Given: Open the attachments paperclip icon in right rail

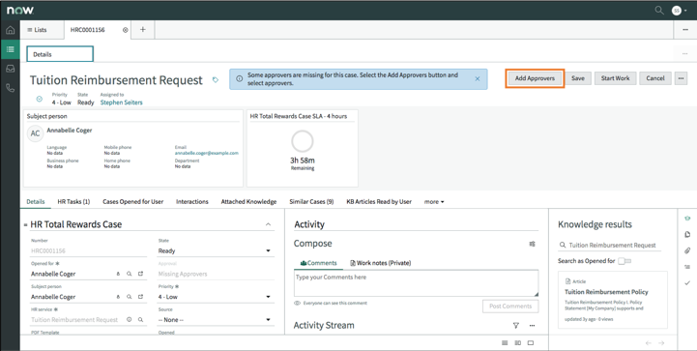Looking at the screenshot, I should click(x=687, y=250).
